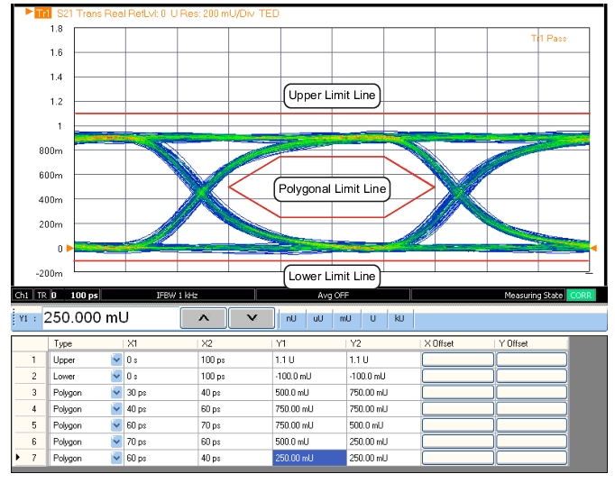This screenshot has height=483, width=615.
Task: Click the TR indicator in status bar
Action: pyautogui.click(x=42, y=296)
